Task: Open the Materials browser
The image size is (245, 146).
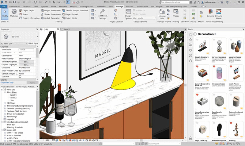Action: click(x=14, y=14)
